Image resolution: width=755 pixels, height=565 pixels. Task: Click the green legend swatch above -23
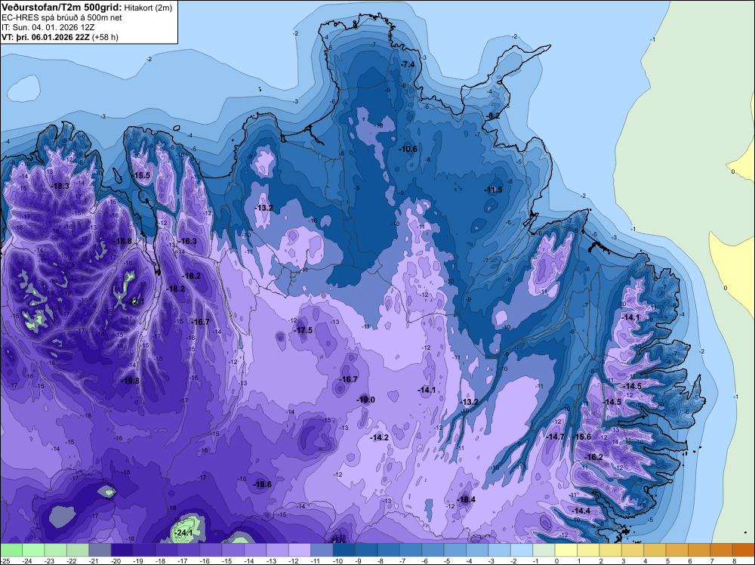(x=55, y=550)
